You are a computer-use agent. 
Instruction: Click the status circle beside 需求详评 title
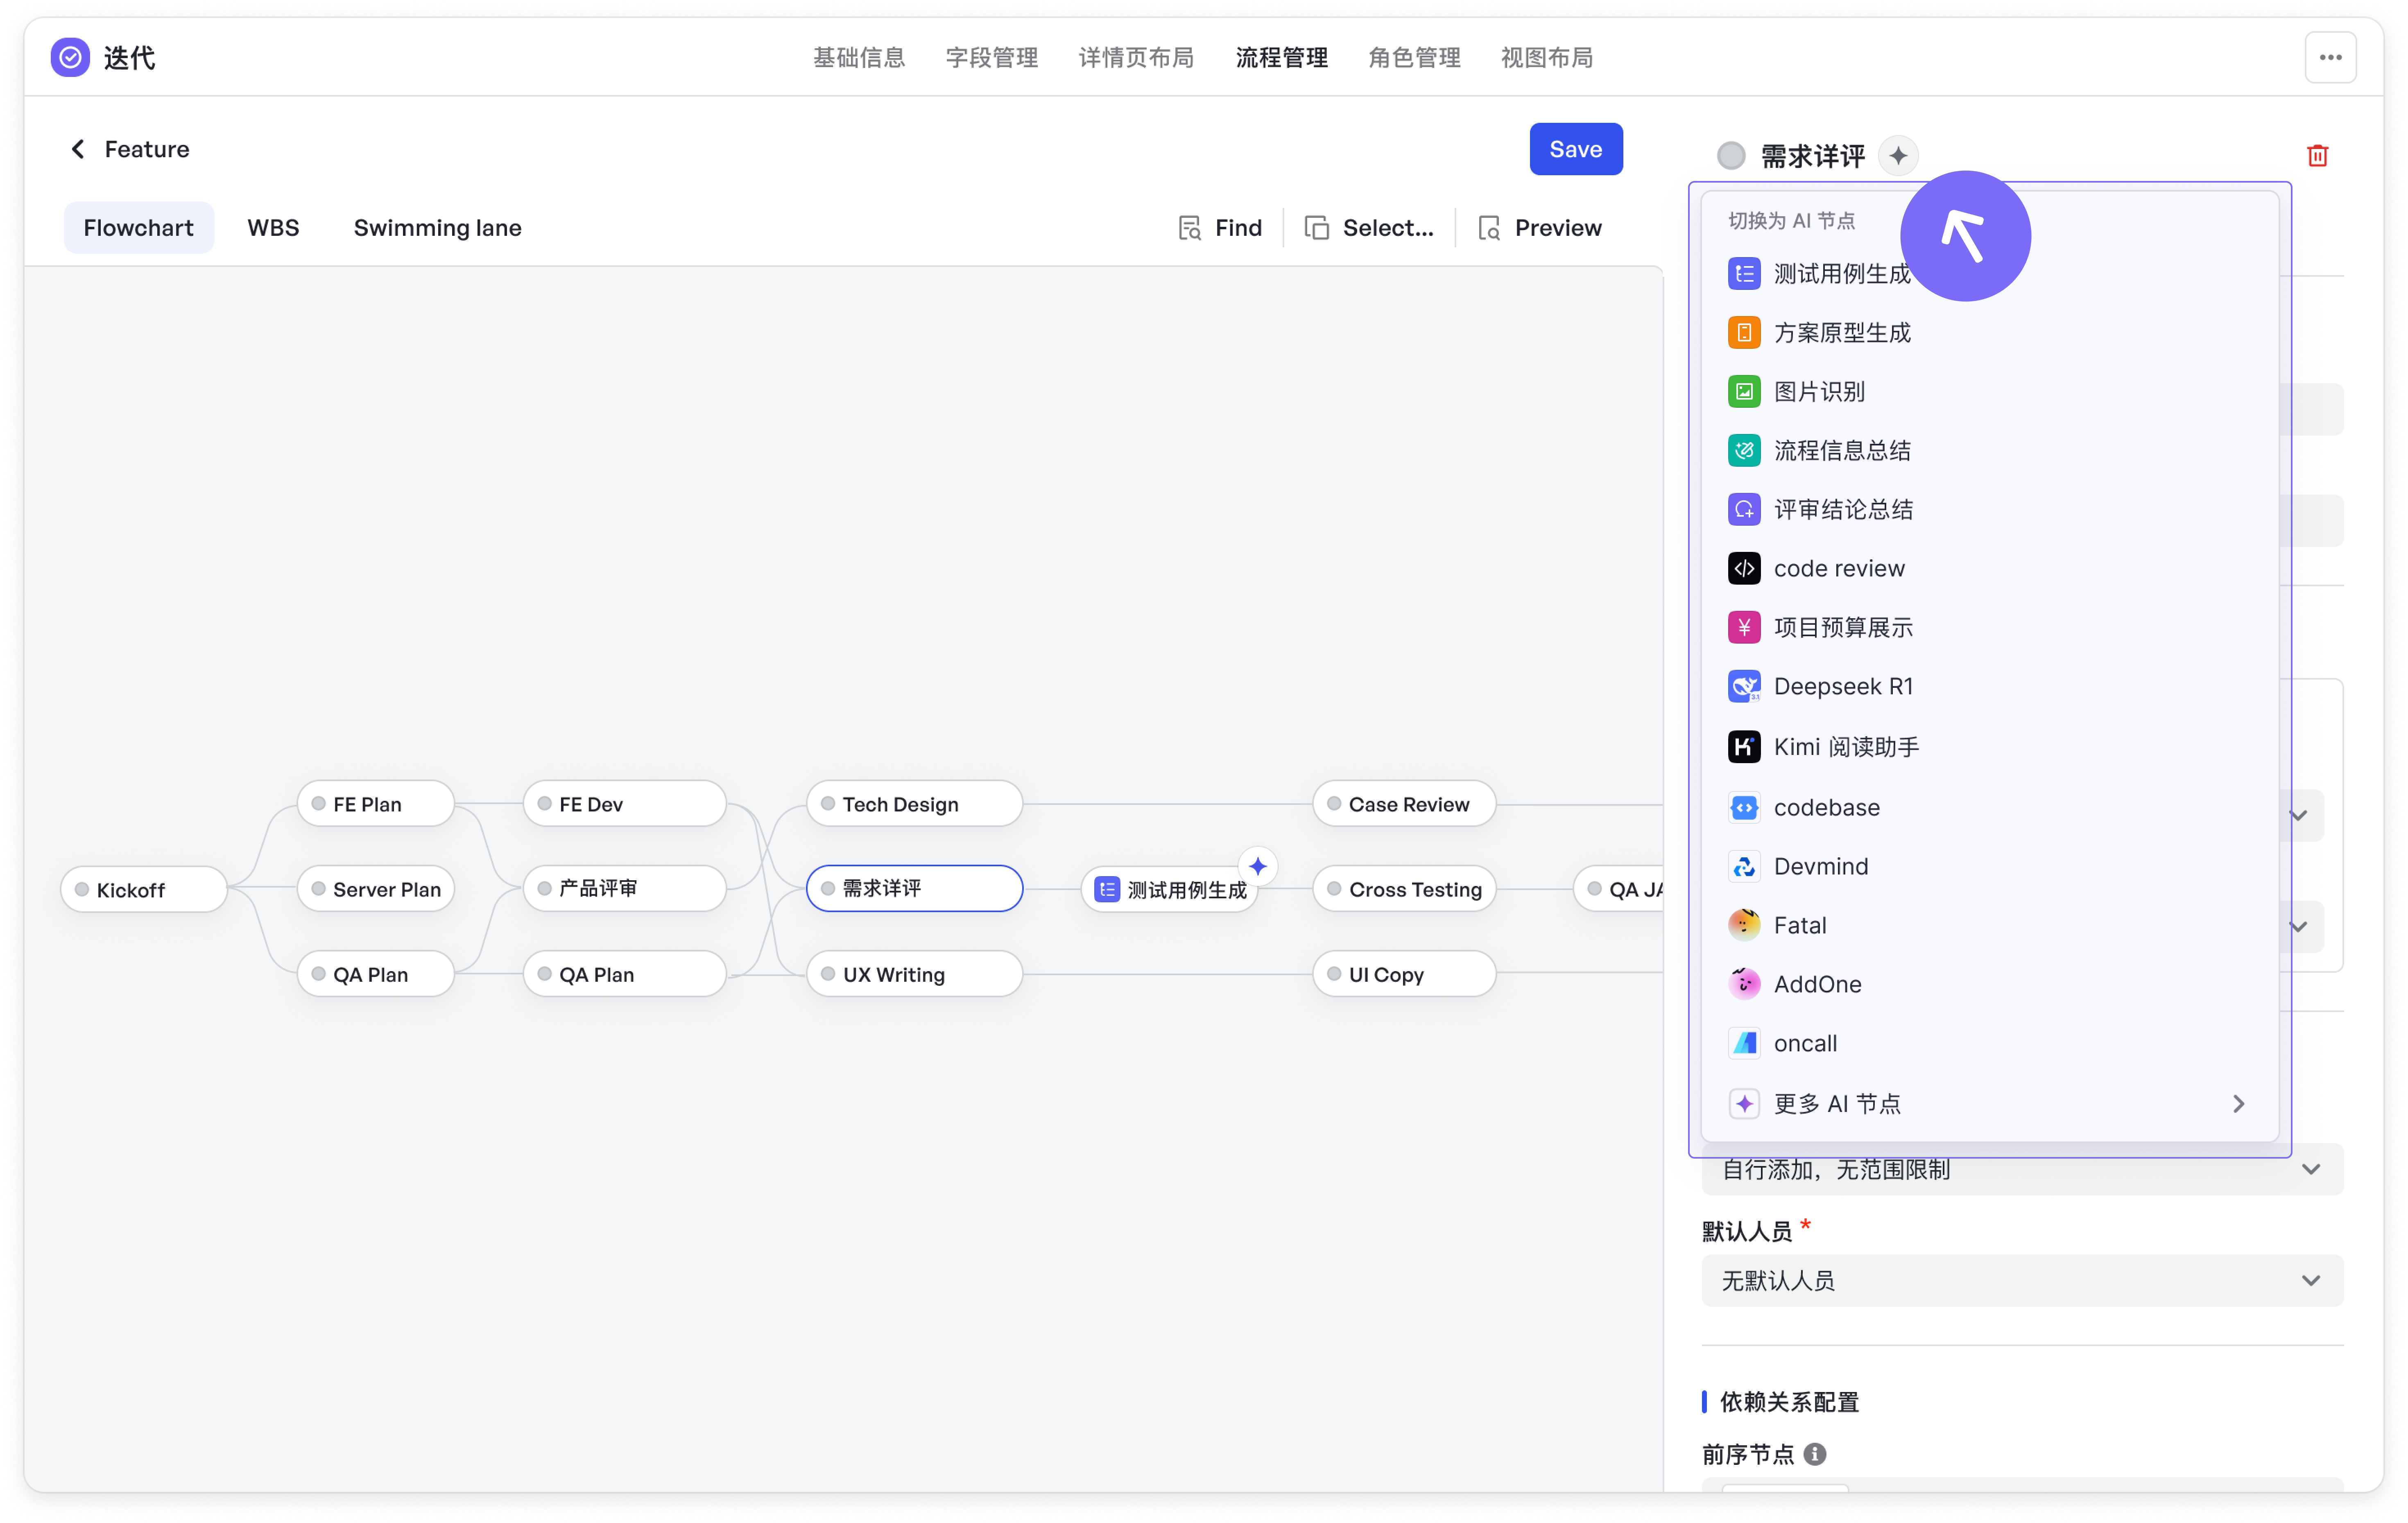click(1731, 156)
